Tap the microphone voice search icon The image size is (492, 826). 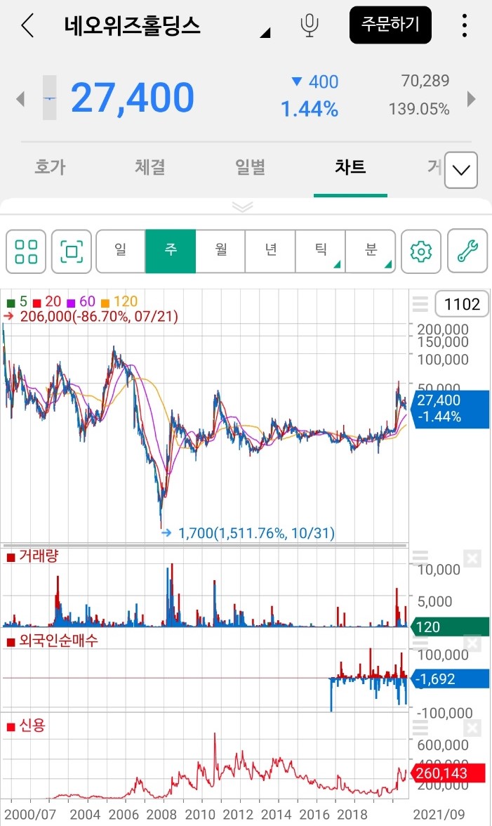(x=310, y=25)
